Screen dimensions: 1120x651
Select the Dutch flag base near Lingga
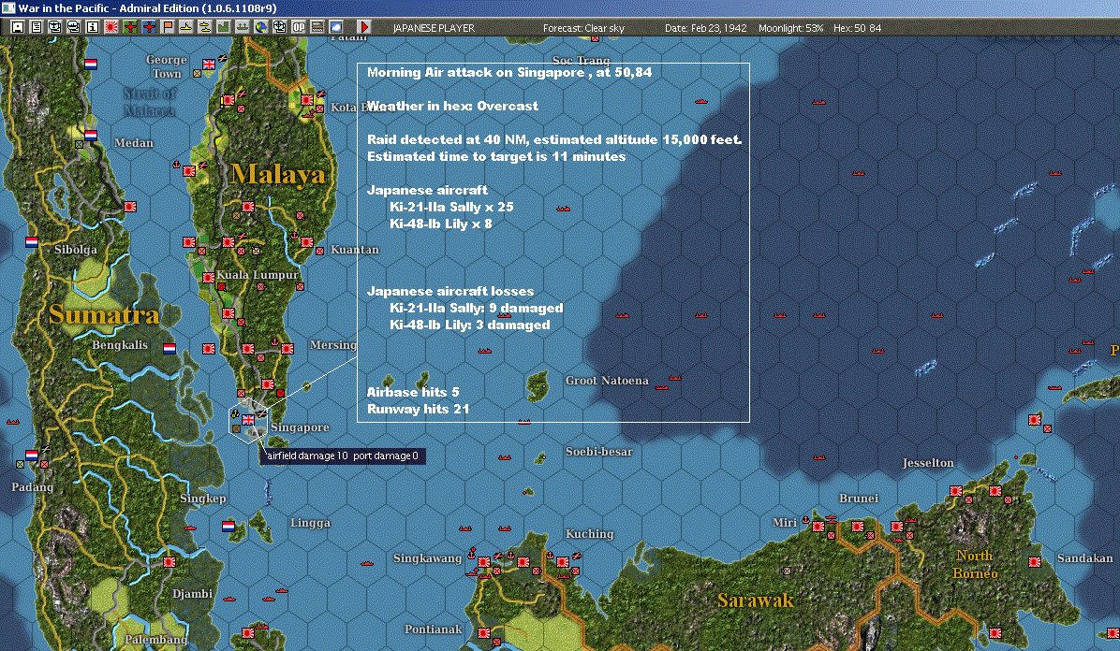point(228,527)
